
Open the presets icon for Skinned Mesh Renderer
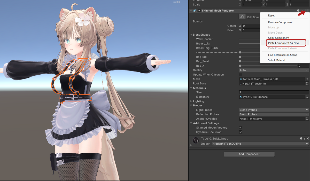pyautogui.click(x=303, y=10)
